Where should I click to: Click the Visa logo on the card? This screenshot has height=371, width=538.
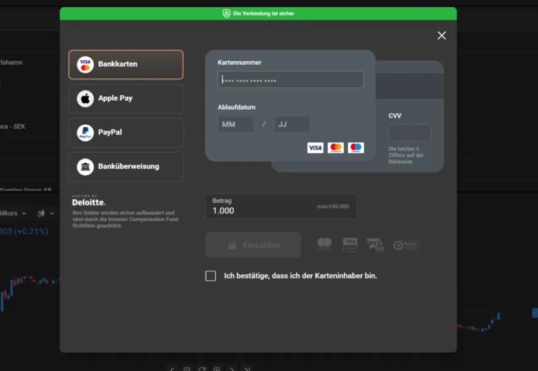pyautogui.click(x=315, y=148)
